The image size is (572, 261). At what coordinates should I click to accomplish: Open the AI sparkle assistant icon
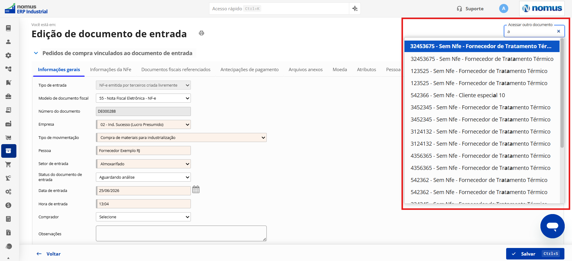[x=355, y=8]
